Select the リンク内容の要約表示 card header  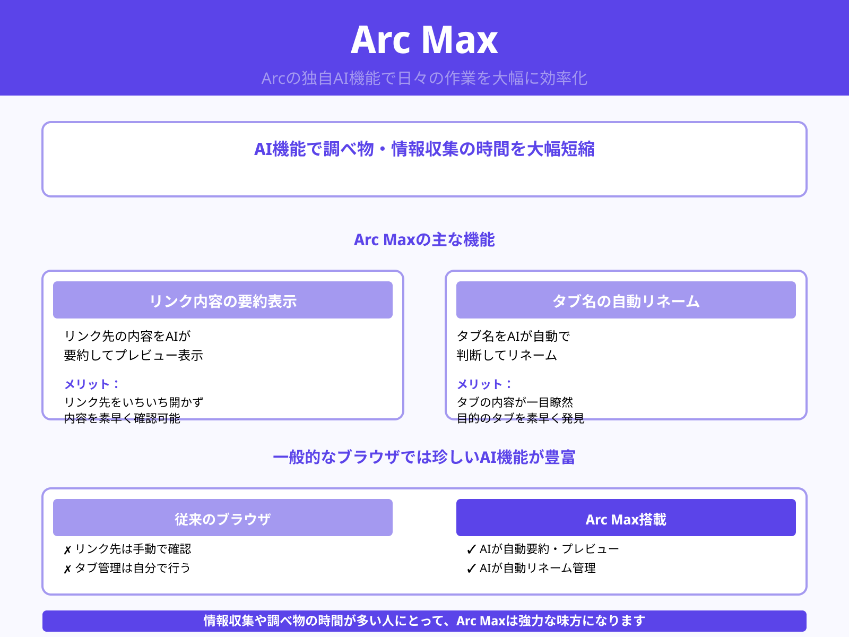(x=222, y=300)
